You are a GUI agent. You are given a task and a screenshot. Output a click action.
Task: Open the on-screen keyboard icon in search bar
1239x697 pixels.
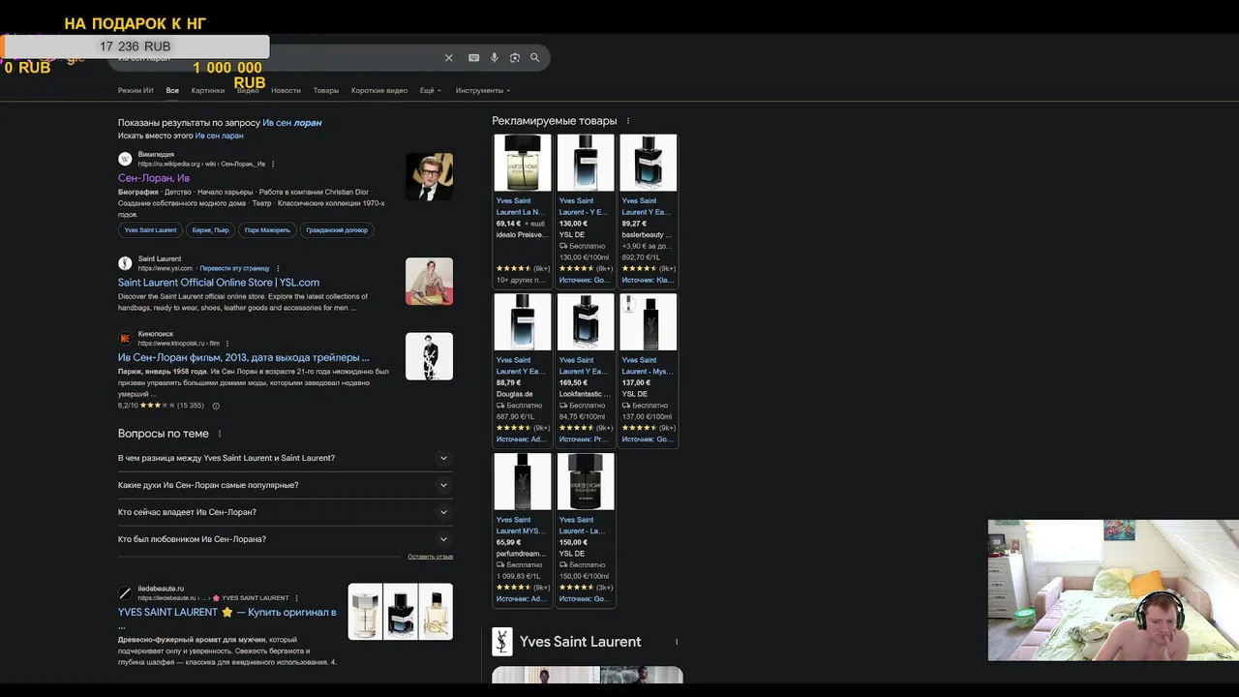473,58
